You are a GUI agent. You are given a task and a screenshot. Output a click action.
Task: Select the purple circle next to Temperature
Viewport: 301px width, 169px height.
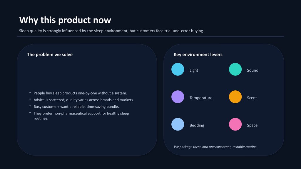pyautogui.click(x=178, y=97)
